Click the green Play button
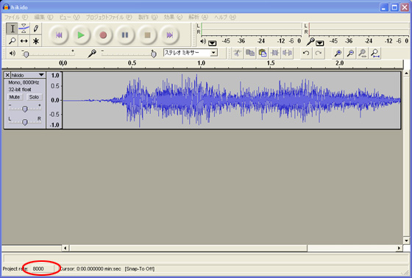Screen dimensions: 412x278 (81, 35)
